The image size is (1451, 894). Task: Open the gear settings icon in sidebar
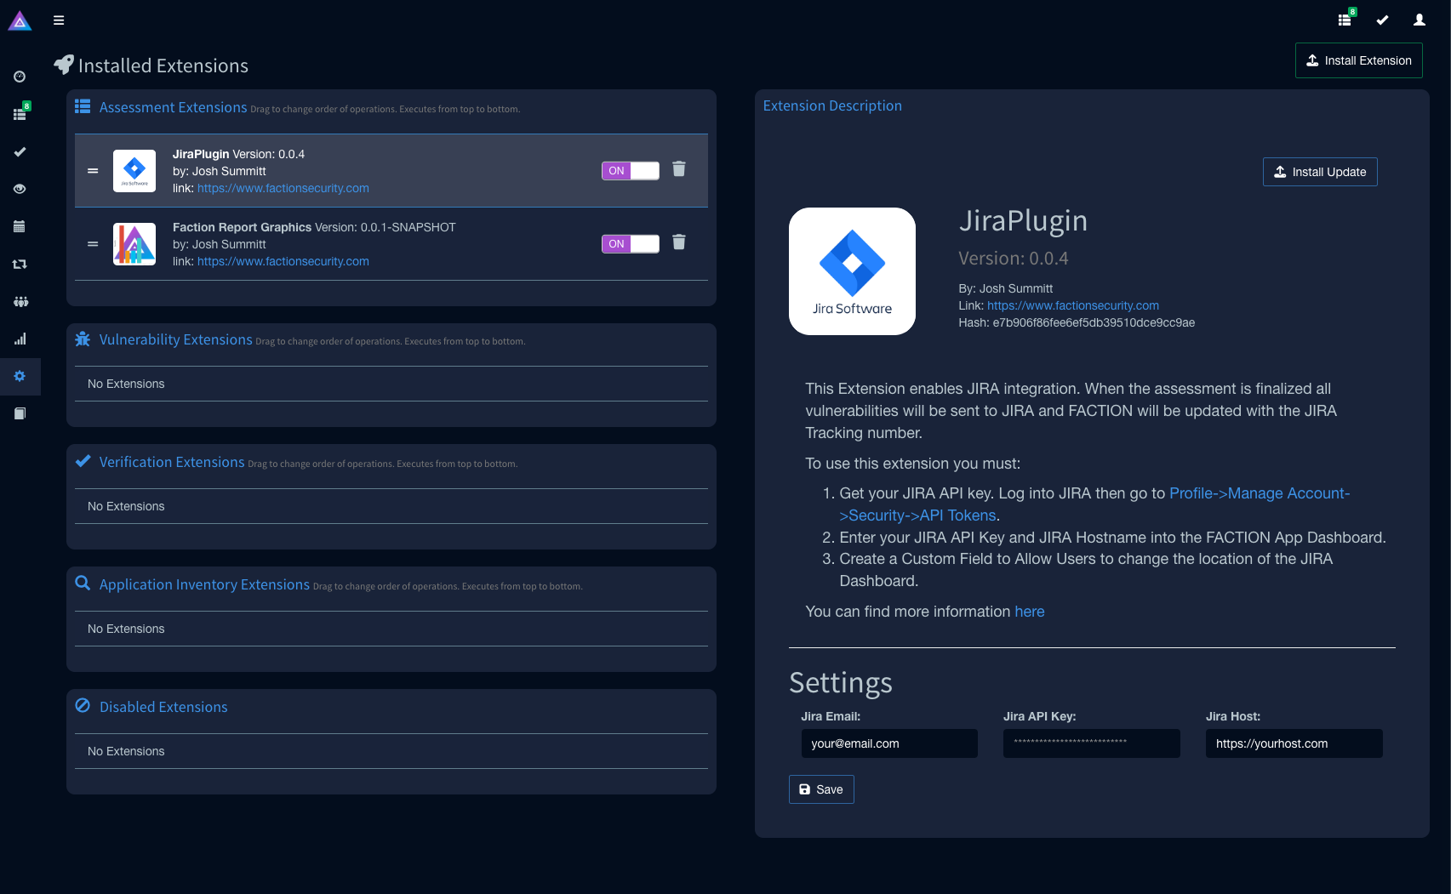[x=20, y=376]
